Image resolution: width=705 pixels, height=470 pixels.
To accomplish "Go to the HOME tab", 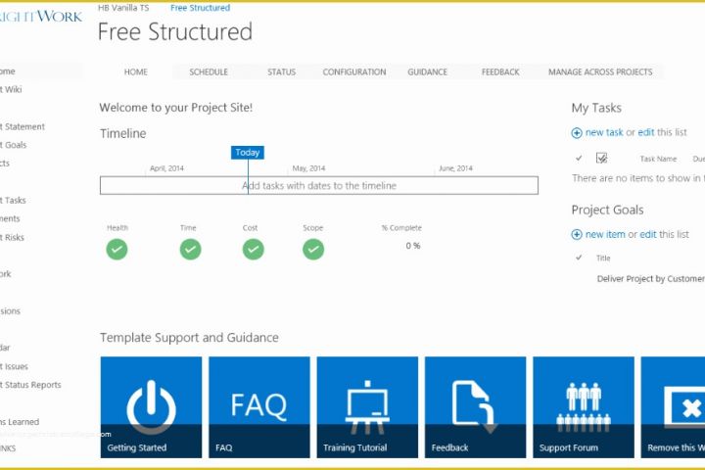I will click(x=136, y=71).
